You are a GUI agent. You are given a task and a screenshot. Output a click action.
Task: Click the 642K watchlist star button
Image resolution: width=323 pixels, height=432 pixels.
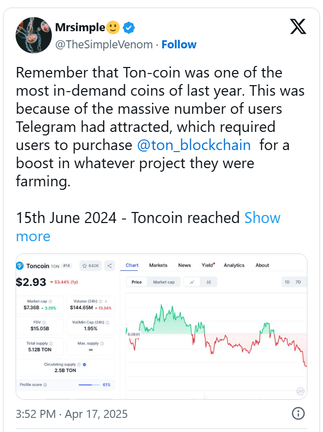(92, 265)
